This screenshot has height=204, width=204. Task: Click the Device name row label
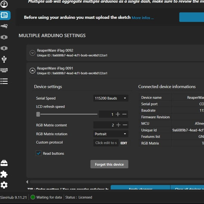click(152, 98)
